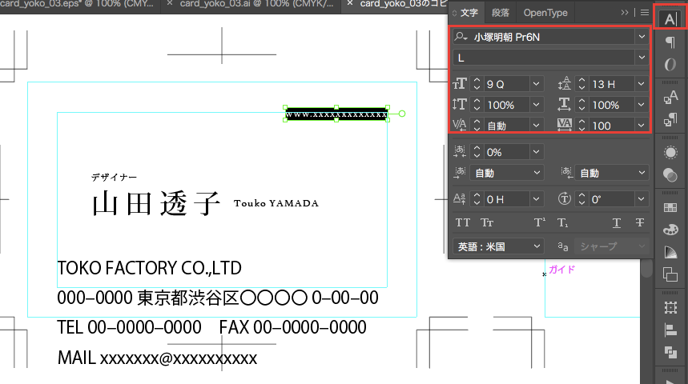Collapse panel using double-arrow button
688x384 pixels.
click(x=626, y=13)
